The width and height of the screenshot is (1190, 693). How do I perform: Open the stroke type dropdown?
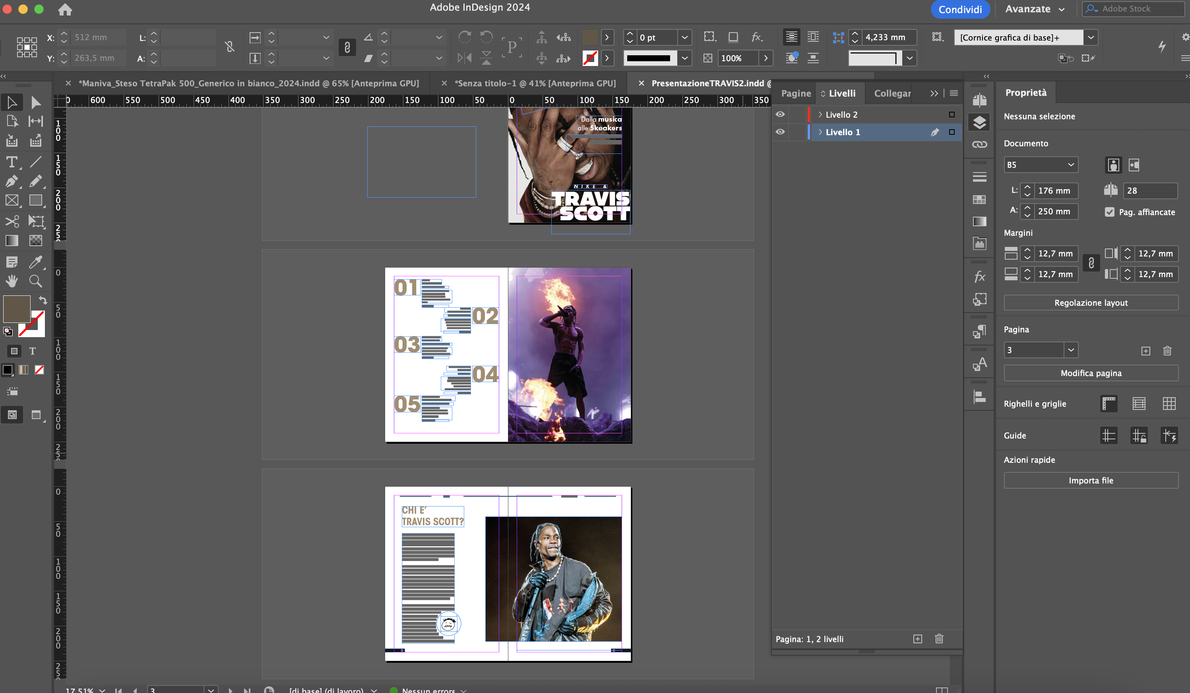coord(684,58)
